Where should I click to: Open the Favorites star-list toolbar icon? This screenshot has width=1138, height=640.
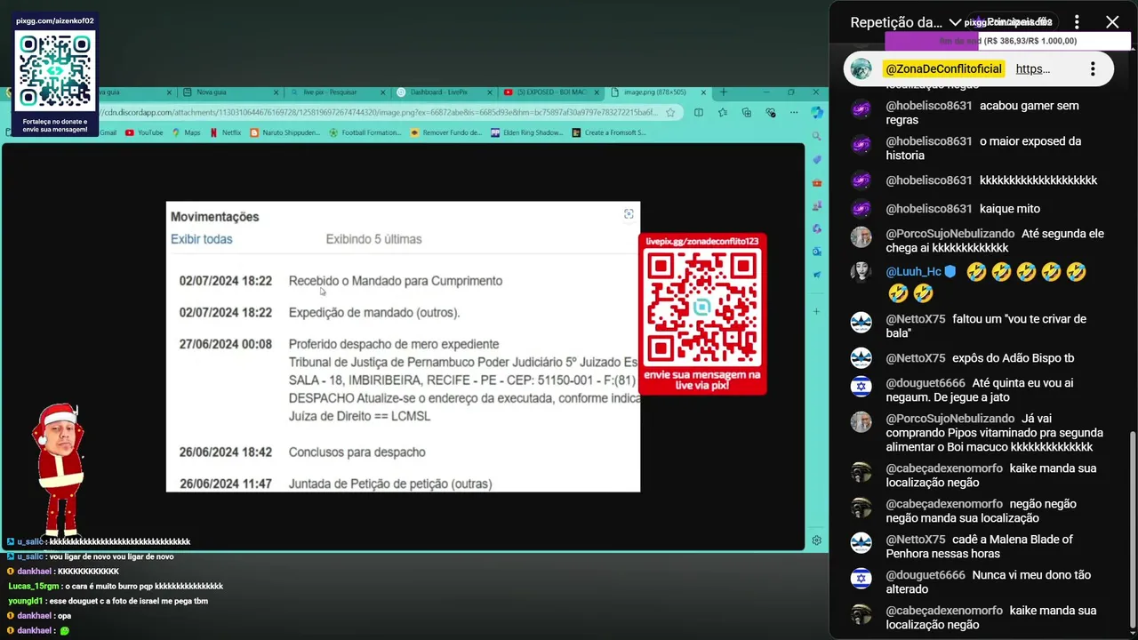723,112
